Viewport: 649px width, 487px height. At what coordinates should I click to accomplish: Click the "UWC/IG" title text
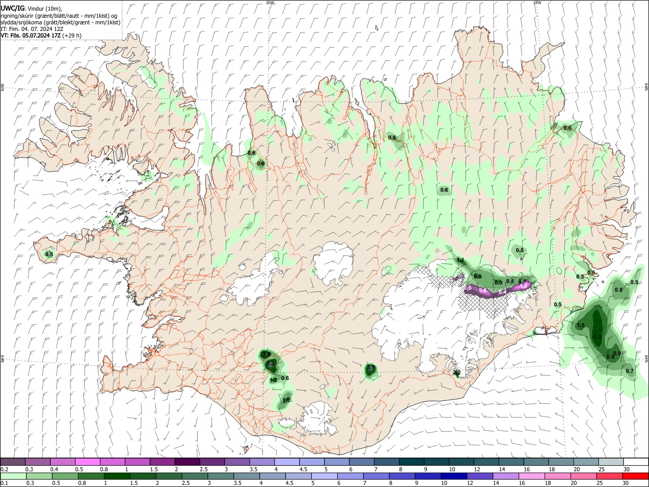(x=12, y=9)
